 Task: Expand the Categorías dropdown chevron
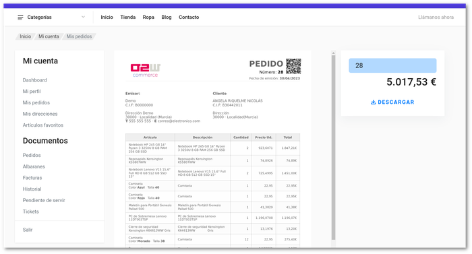[x=83, y=17]
